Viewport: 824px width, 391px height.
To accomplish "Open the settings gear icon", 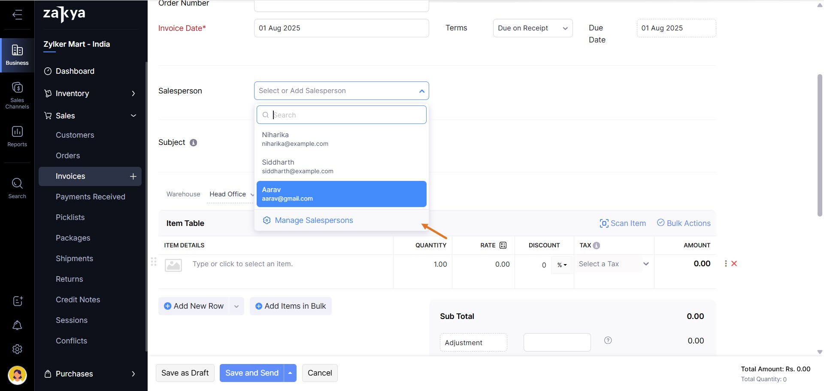I will (17, 349).
